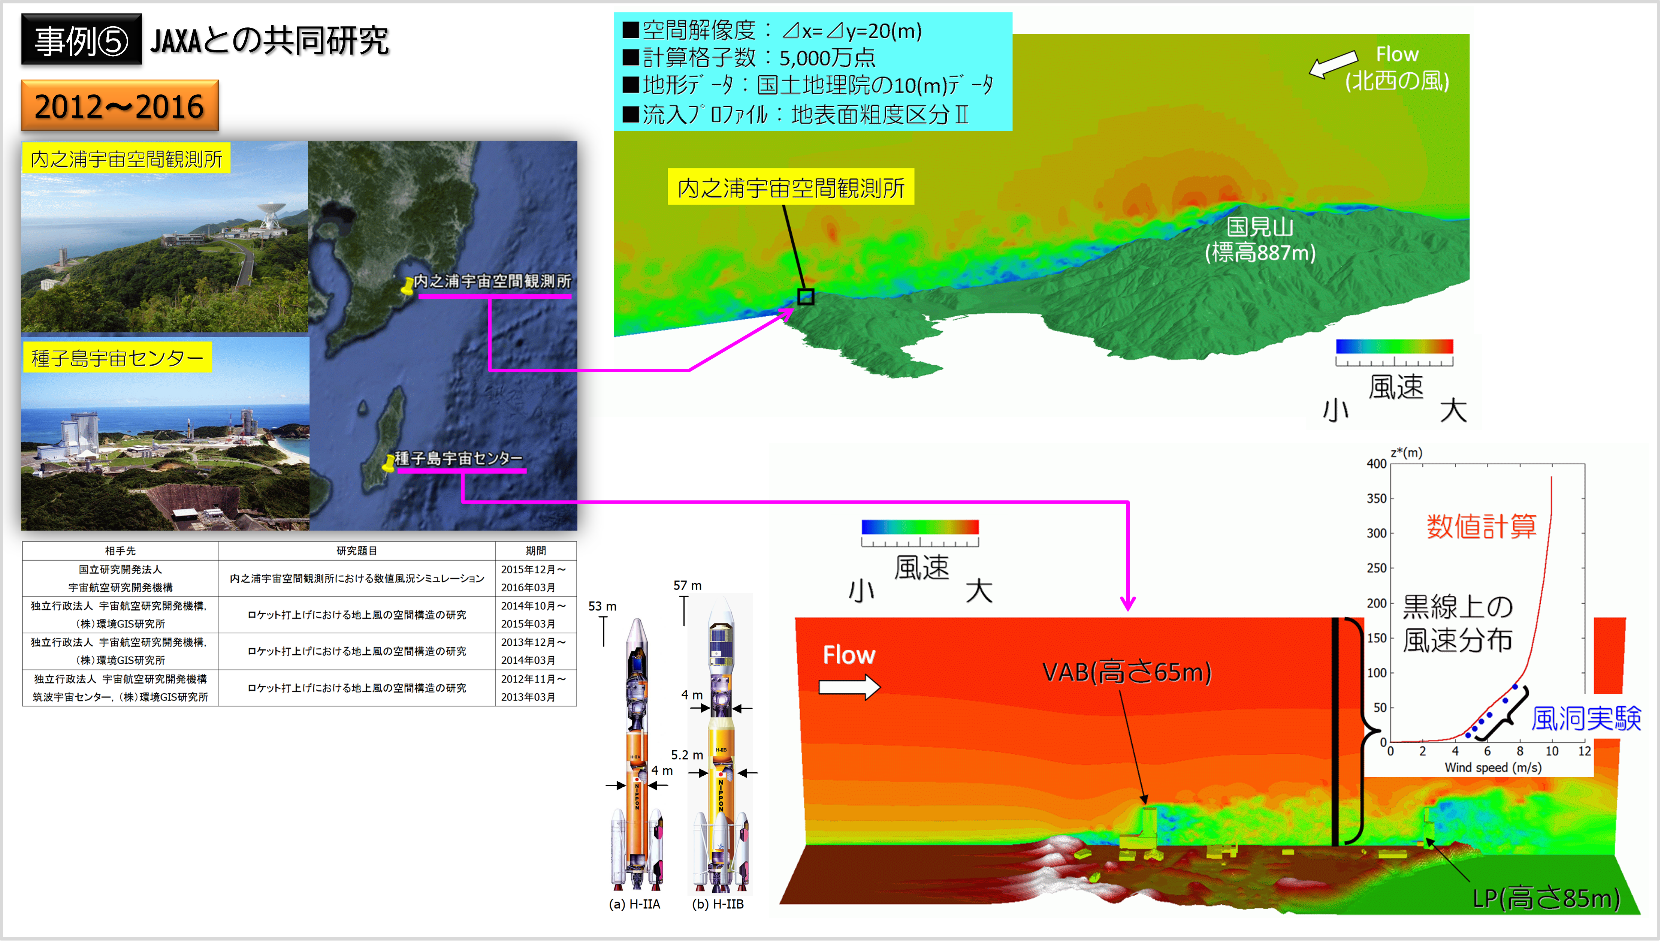1661x941 pixels.
Task: Click the orange "2012～2016" period box
Action: 120,106
